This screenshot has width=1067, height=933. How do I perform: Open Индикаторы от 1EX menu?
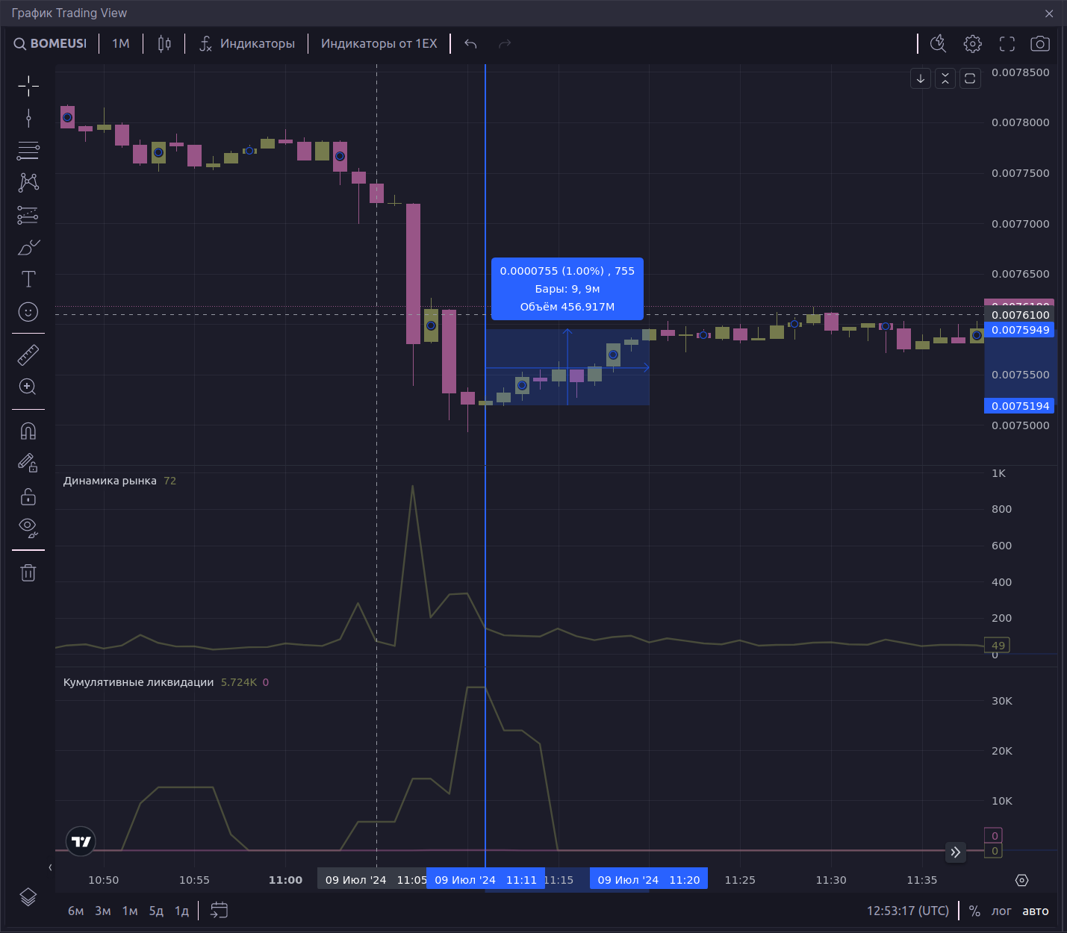tap(379, 44)
